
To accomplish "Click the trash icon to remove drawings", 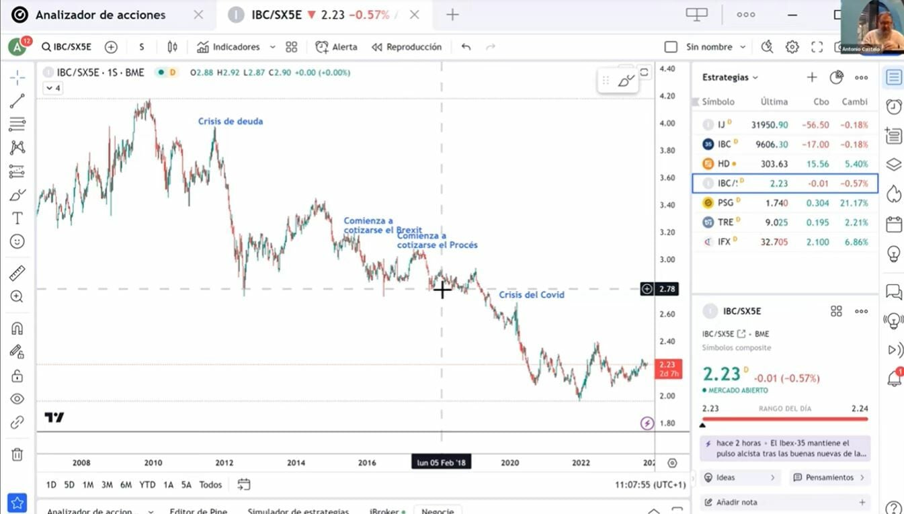I will pos(17,455).
